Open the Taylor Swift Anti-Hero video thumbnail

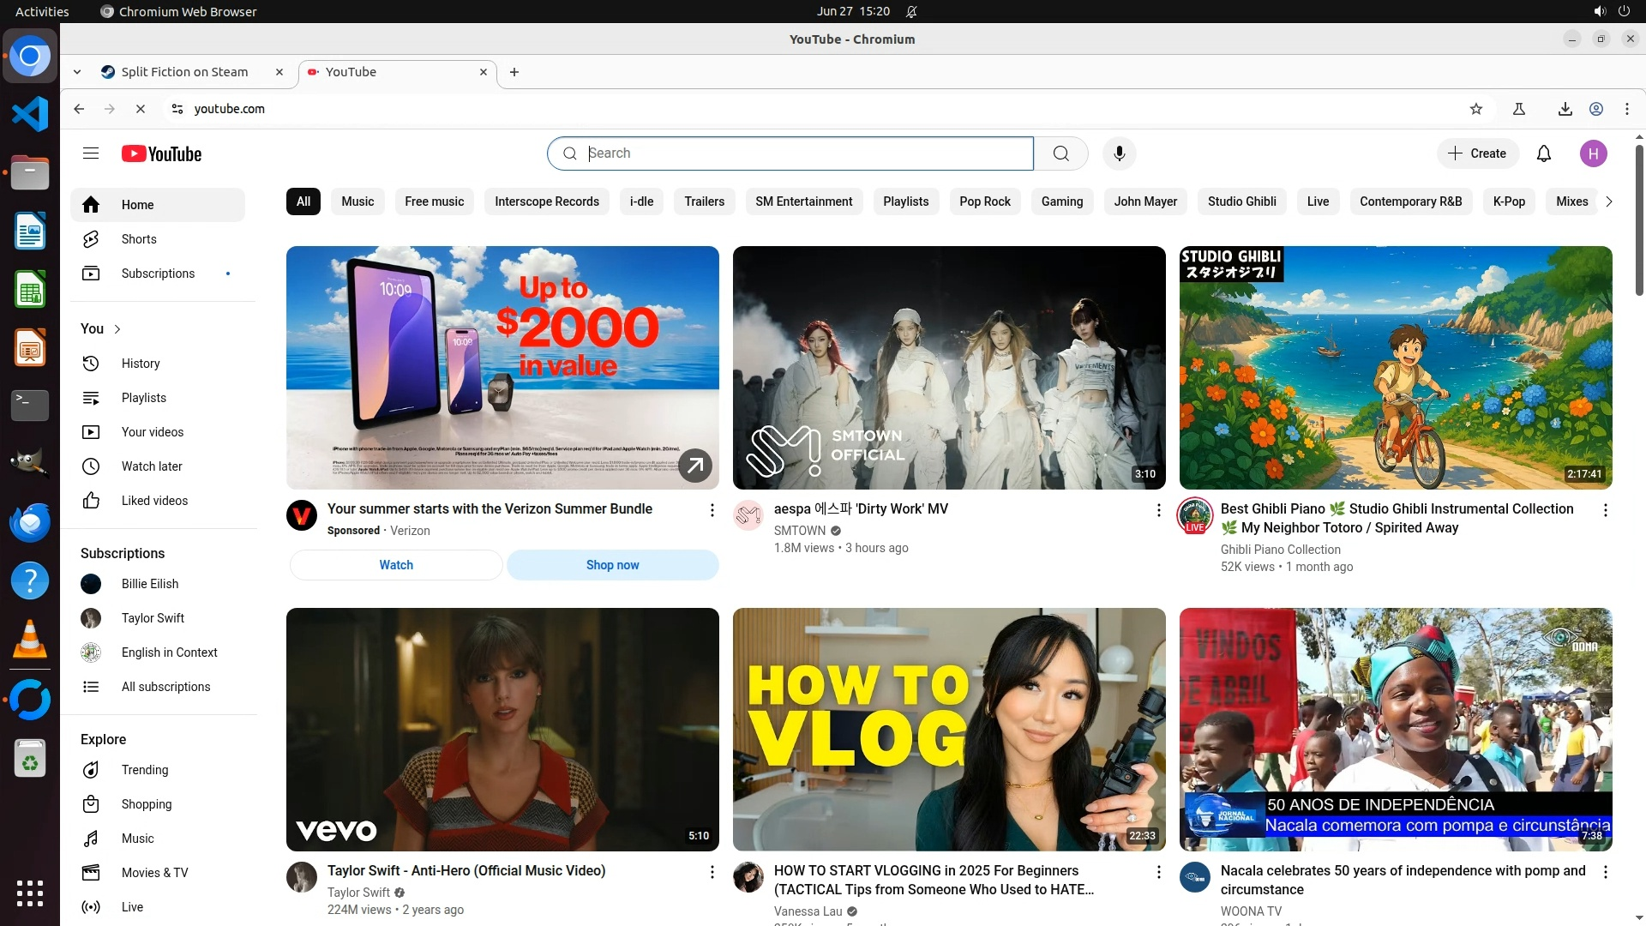(x=502, y=729)
